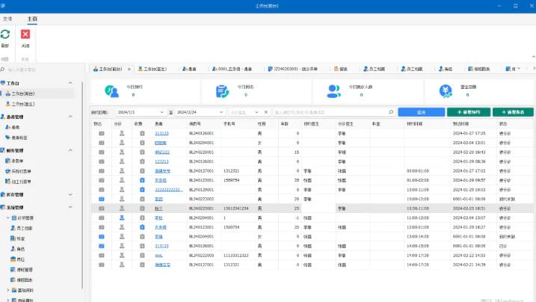Viewport: 536px width, 302px height.
Task: Toggle the arrival checkbox in the 雷四 row
Action: [99, 199]
